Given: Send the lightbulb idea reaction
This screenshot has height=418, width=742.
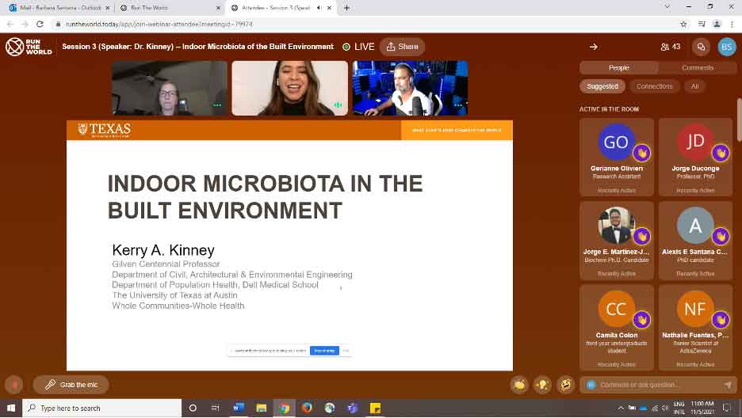Looking at the screenshot, I should 542,385.
